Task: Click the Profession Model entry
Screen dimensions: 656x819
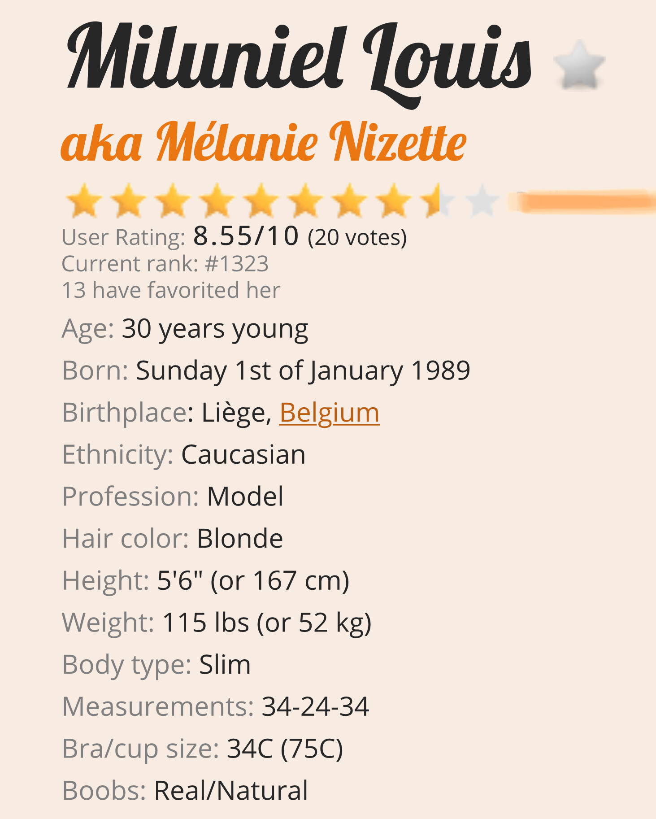Action: 173,497
